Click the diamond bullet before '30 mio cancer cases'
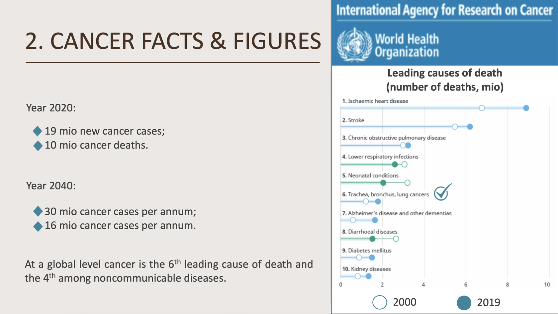This screenshot has width=558, height=314. (38, 211)
